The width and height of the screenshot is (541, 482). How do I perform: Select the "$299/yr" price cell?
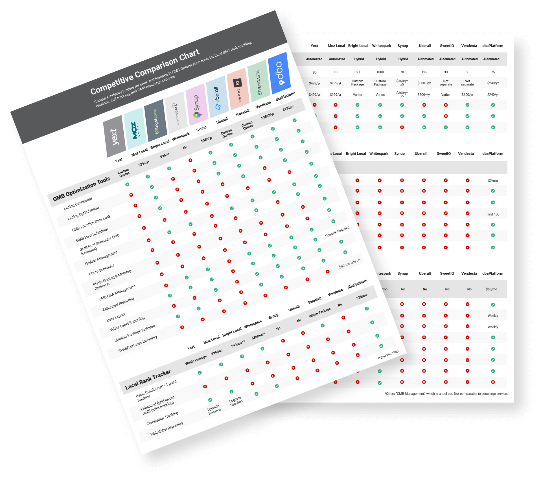[x=144, y=163]
